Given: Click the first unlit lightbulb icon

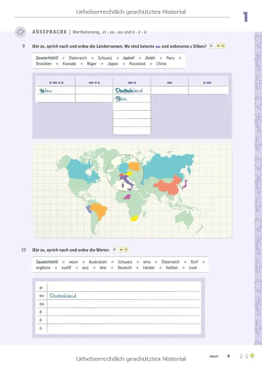Looking at the screenshot, I should 241,356.
